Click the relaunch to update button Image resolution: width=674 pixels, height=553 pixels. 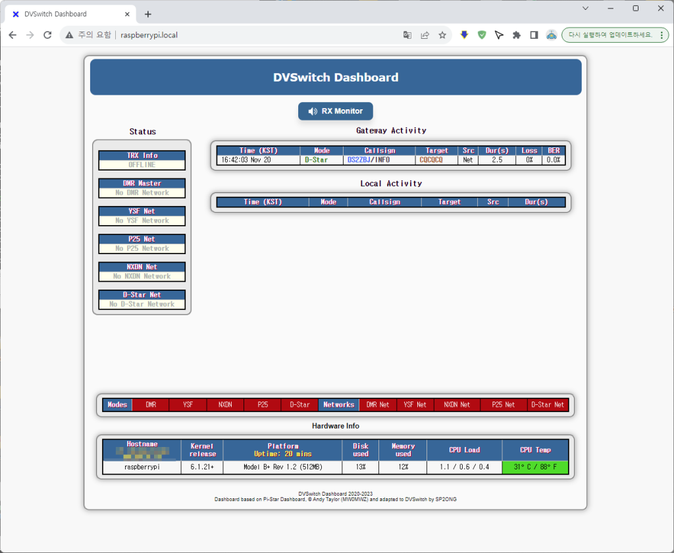pos(610,35)
